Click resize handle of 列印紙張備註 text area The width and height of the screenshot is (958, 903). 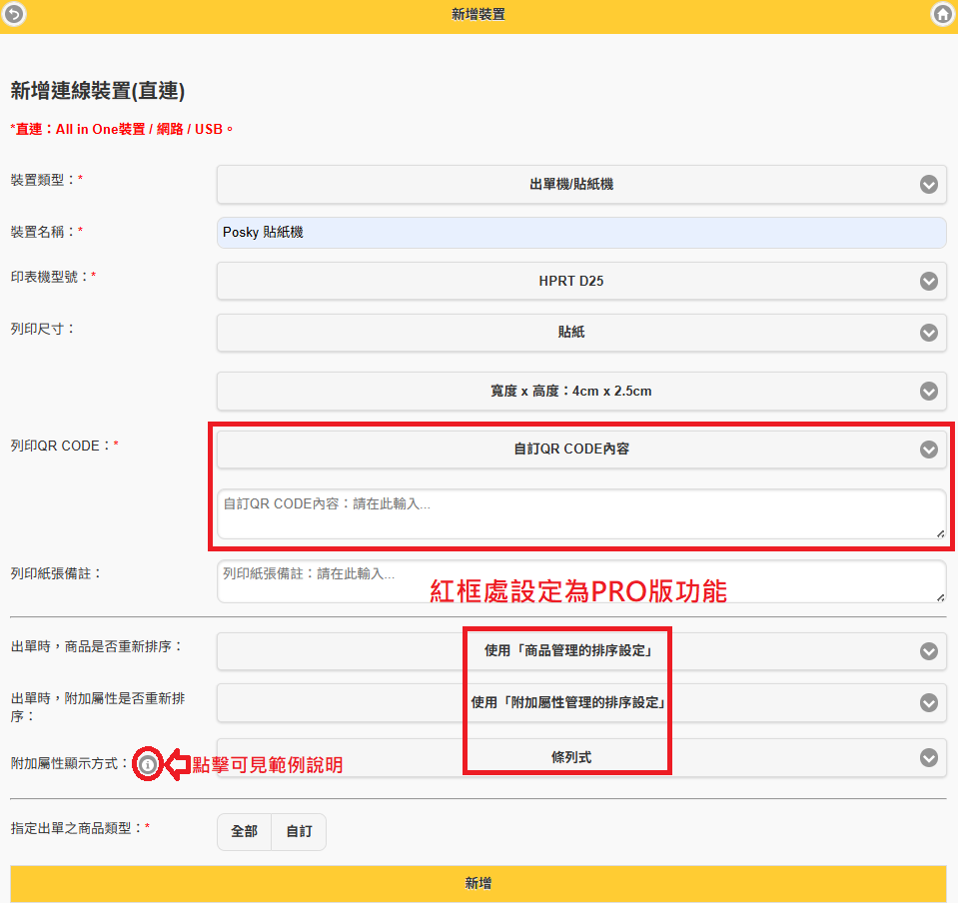[940, 597]
